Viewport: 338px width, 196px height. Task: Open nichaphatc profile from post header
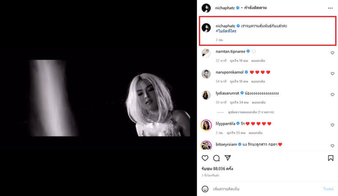coord(225,8)
